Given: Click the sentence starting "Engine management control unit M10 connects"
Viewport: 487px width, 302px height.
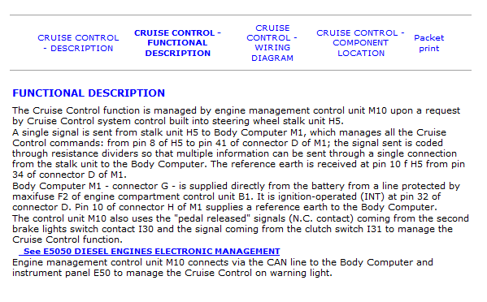Looking at the screenshot, I should coord(223,268).
